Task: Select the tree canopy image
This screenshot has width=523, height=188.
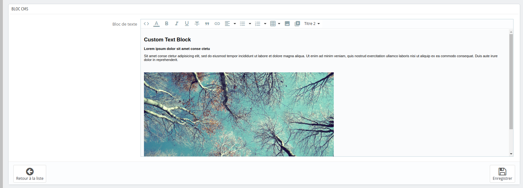Action: [239, 114]
